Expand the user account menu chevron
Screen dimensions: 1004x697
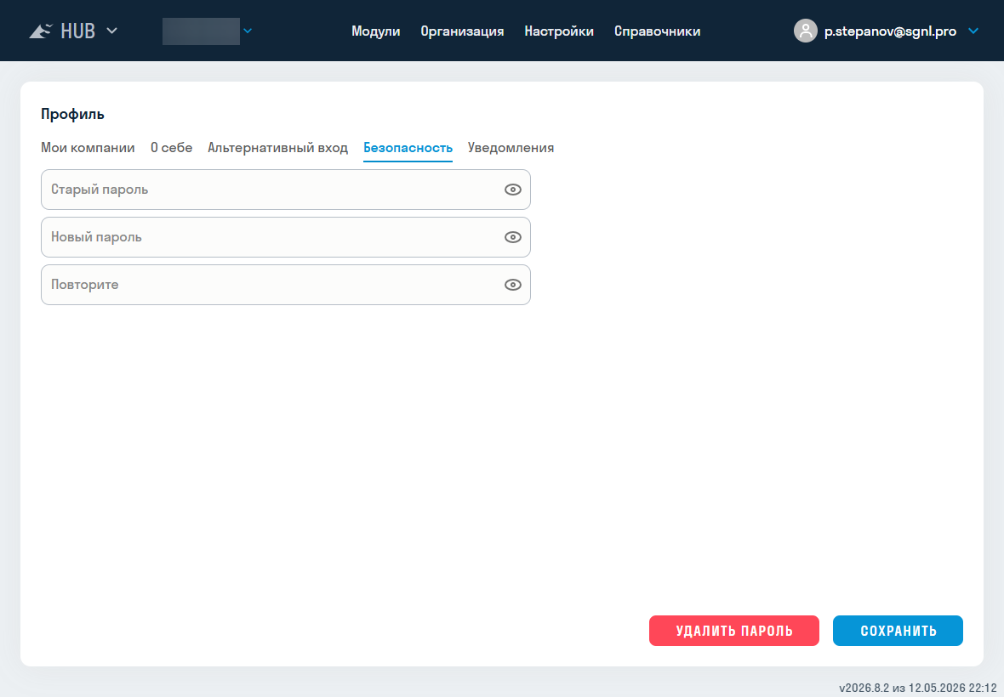(973, 31)
